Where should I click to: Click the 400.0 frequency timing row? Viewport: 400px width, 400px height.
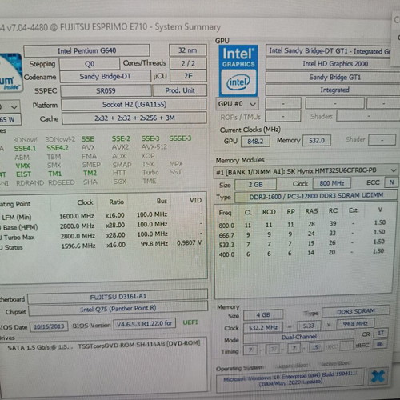click(x=302, y=253)
